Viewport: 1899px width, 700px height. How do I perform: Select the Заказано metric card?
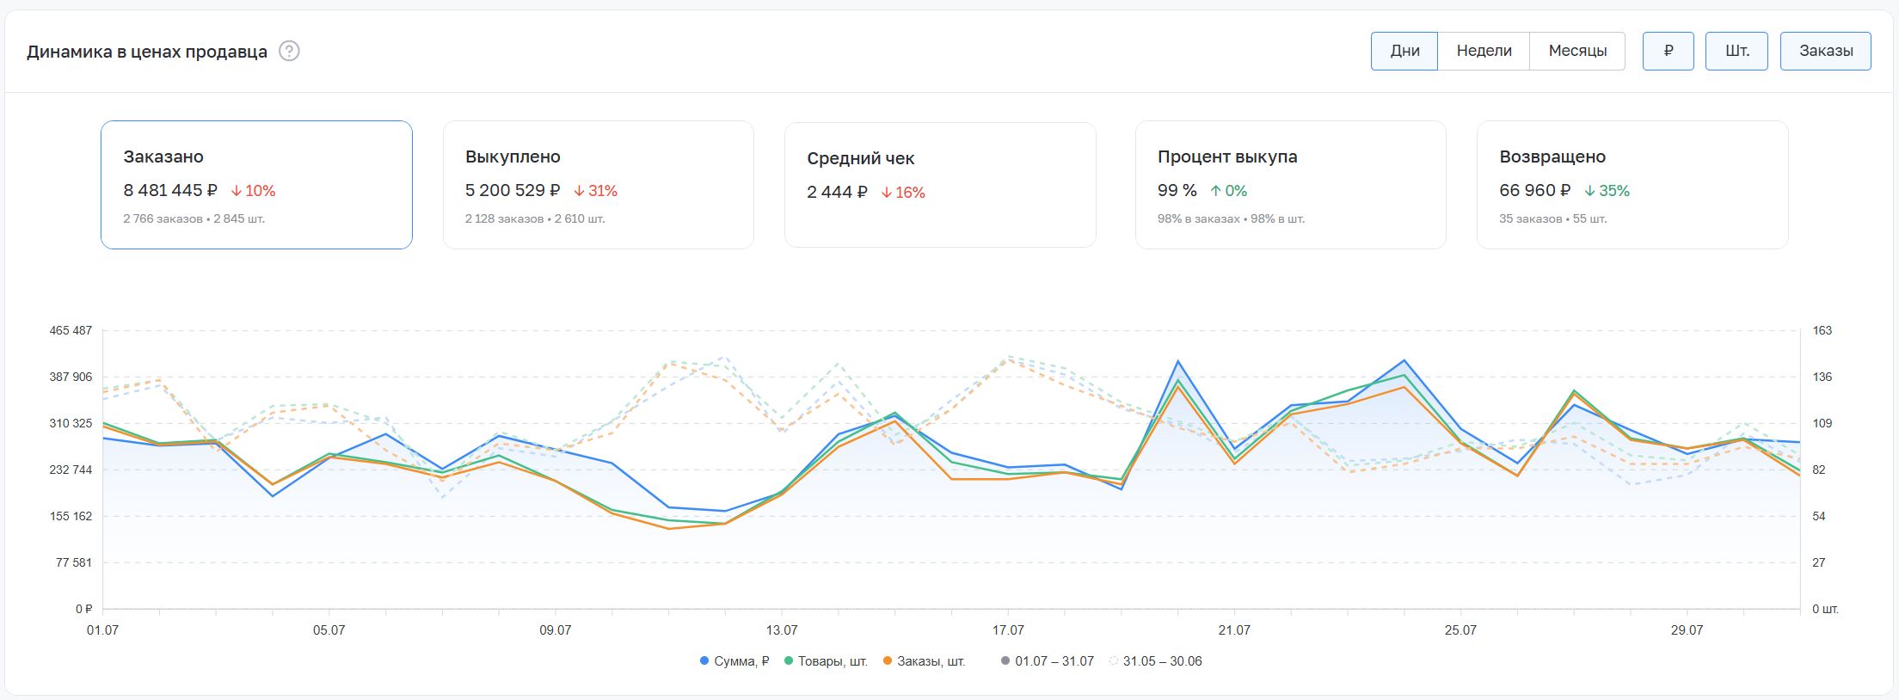[256, 185]
